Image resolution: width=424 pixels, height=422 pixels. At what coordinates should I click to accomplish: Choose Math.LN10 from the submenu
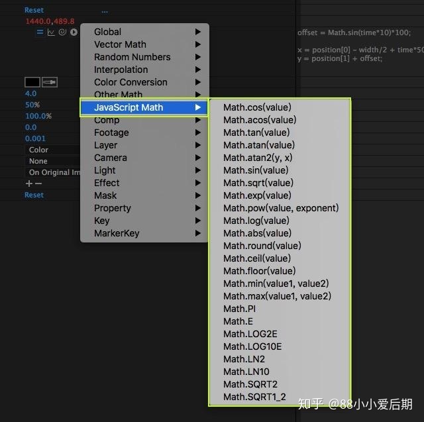280,372
